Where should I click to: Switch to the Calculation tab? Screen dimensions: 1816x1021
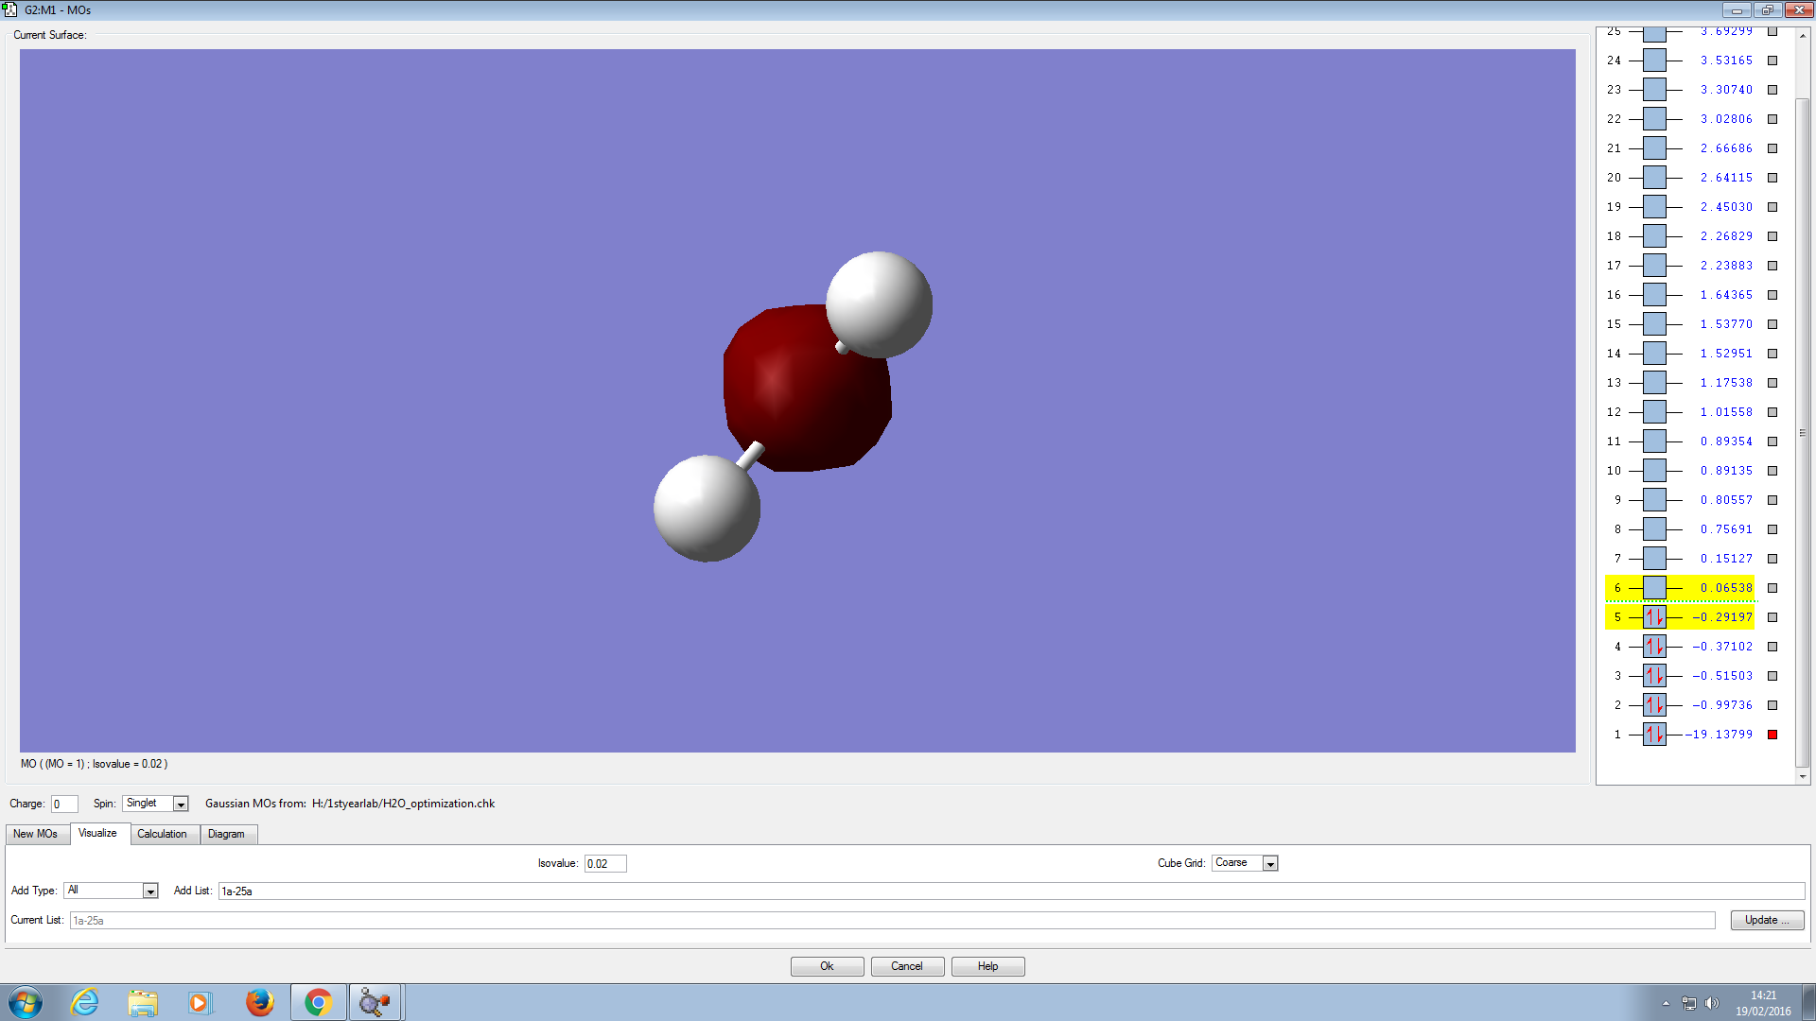pyautogui.click(x=162, y=834)
